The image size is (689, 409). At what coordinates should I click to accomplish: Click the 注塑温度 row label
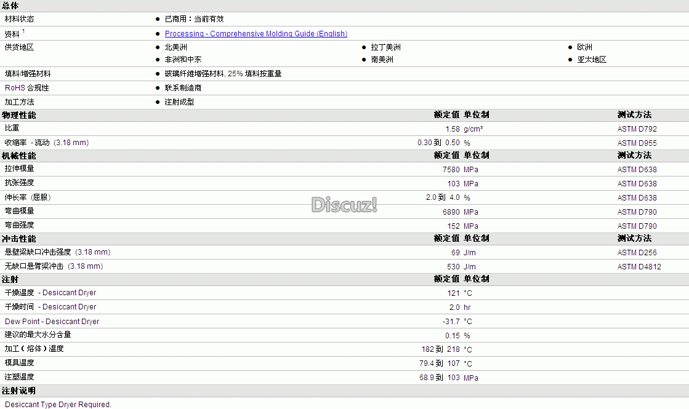coord(19,376)
